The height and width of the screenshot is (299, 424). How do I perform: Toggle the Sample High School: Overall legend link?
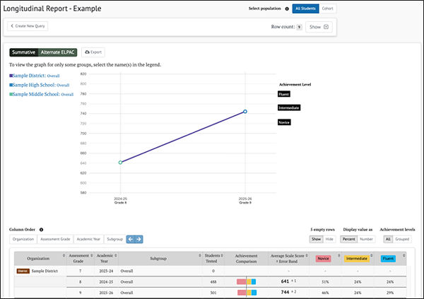[41, 85]
